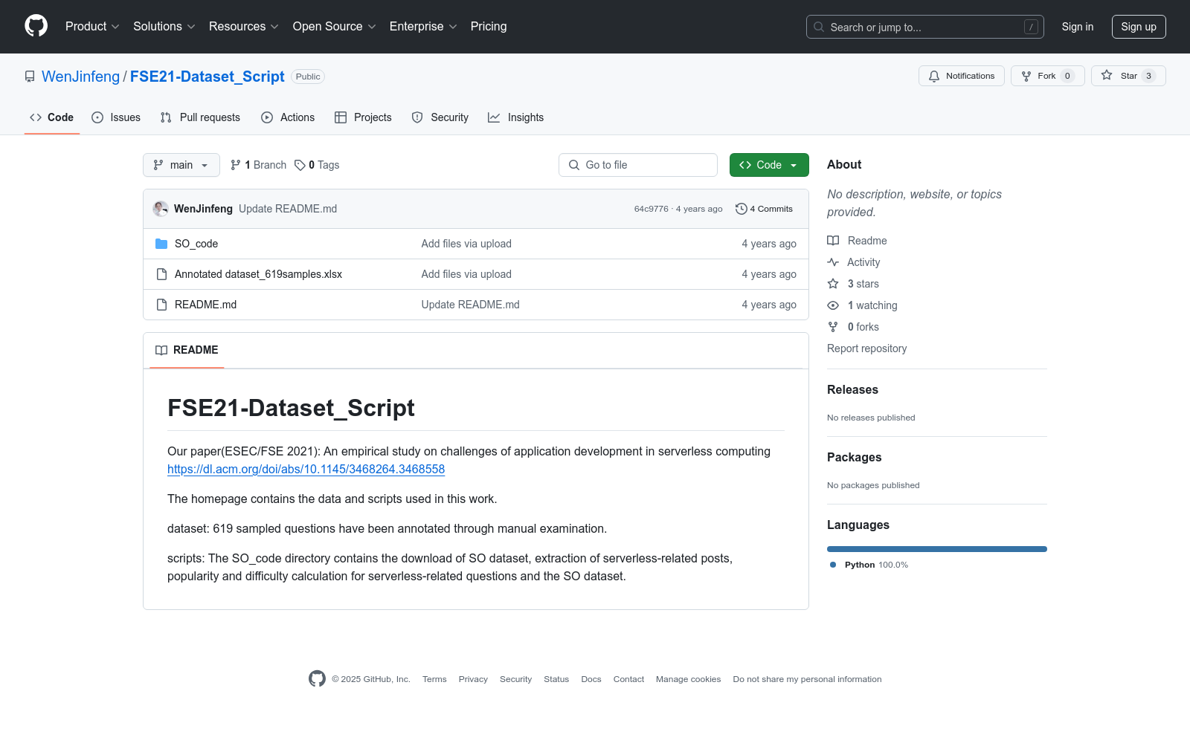This screenshot has height=743, width=1190.
Task: Click the SO_code folder icon
Action: click(161, 244)
